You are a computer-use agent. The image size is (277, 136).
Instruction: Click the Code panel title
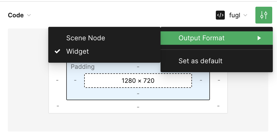pyautogui.click(x=16, y=15)
